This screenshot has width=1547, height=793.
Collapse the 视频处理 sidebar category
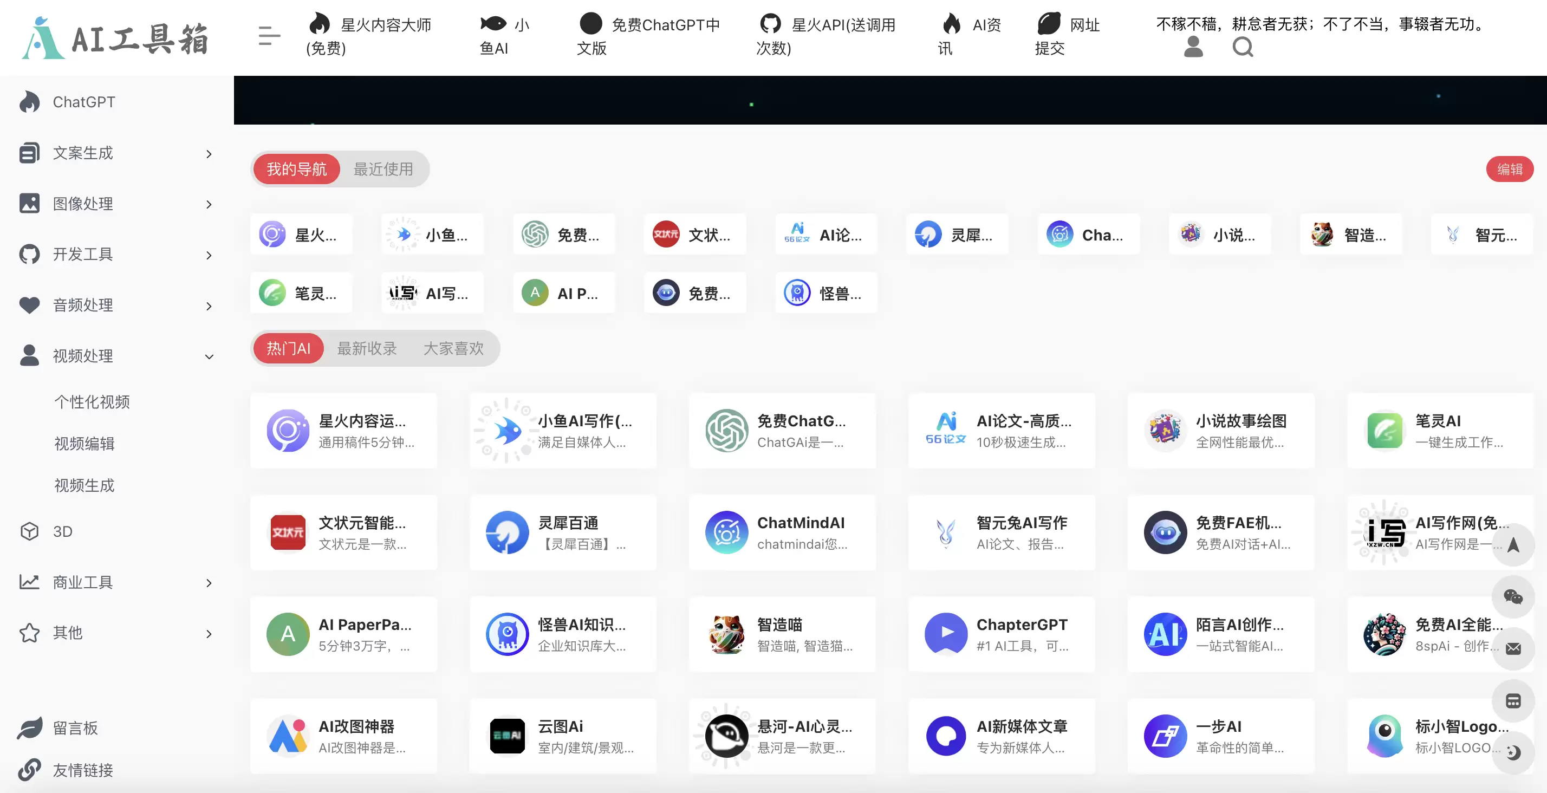(116, 356)
